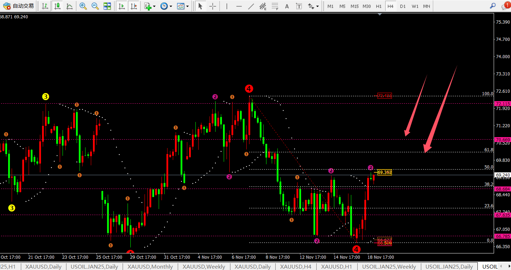Click the Zoom In magnifier icon

[83, 6]
